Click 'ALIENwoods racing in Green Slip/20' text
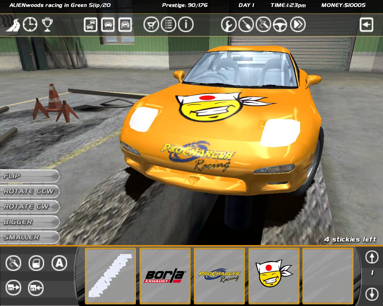The width and height of the screenshot is (383, 306). pos(60,5)
